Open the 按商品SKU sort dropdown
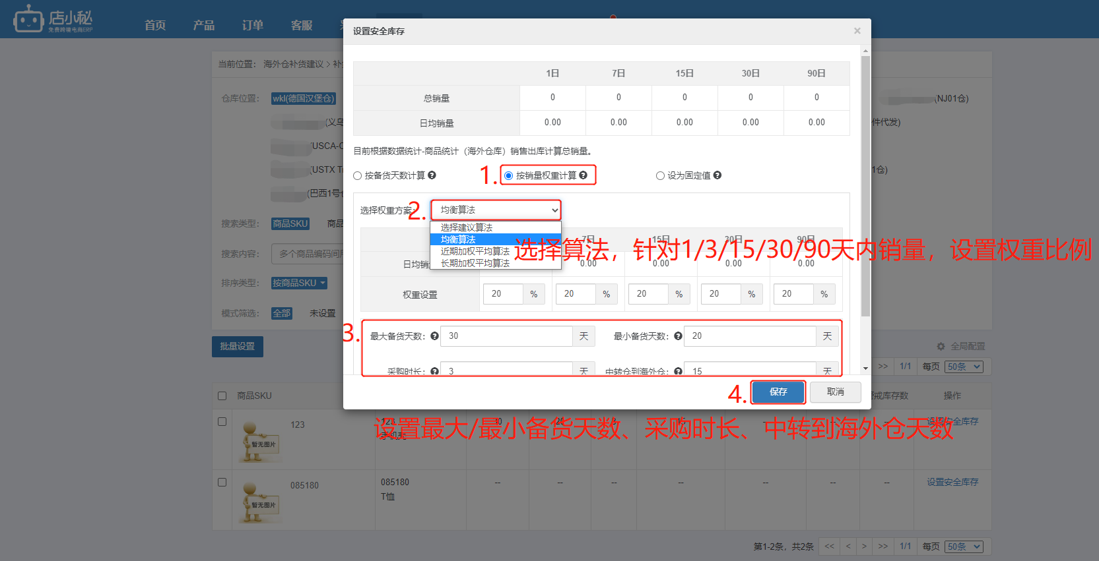 pyautogui.click(x=299, y=283)
